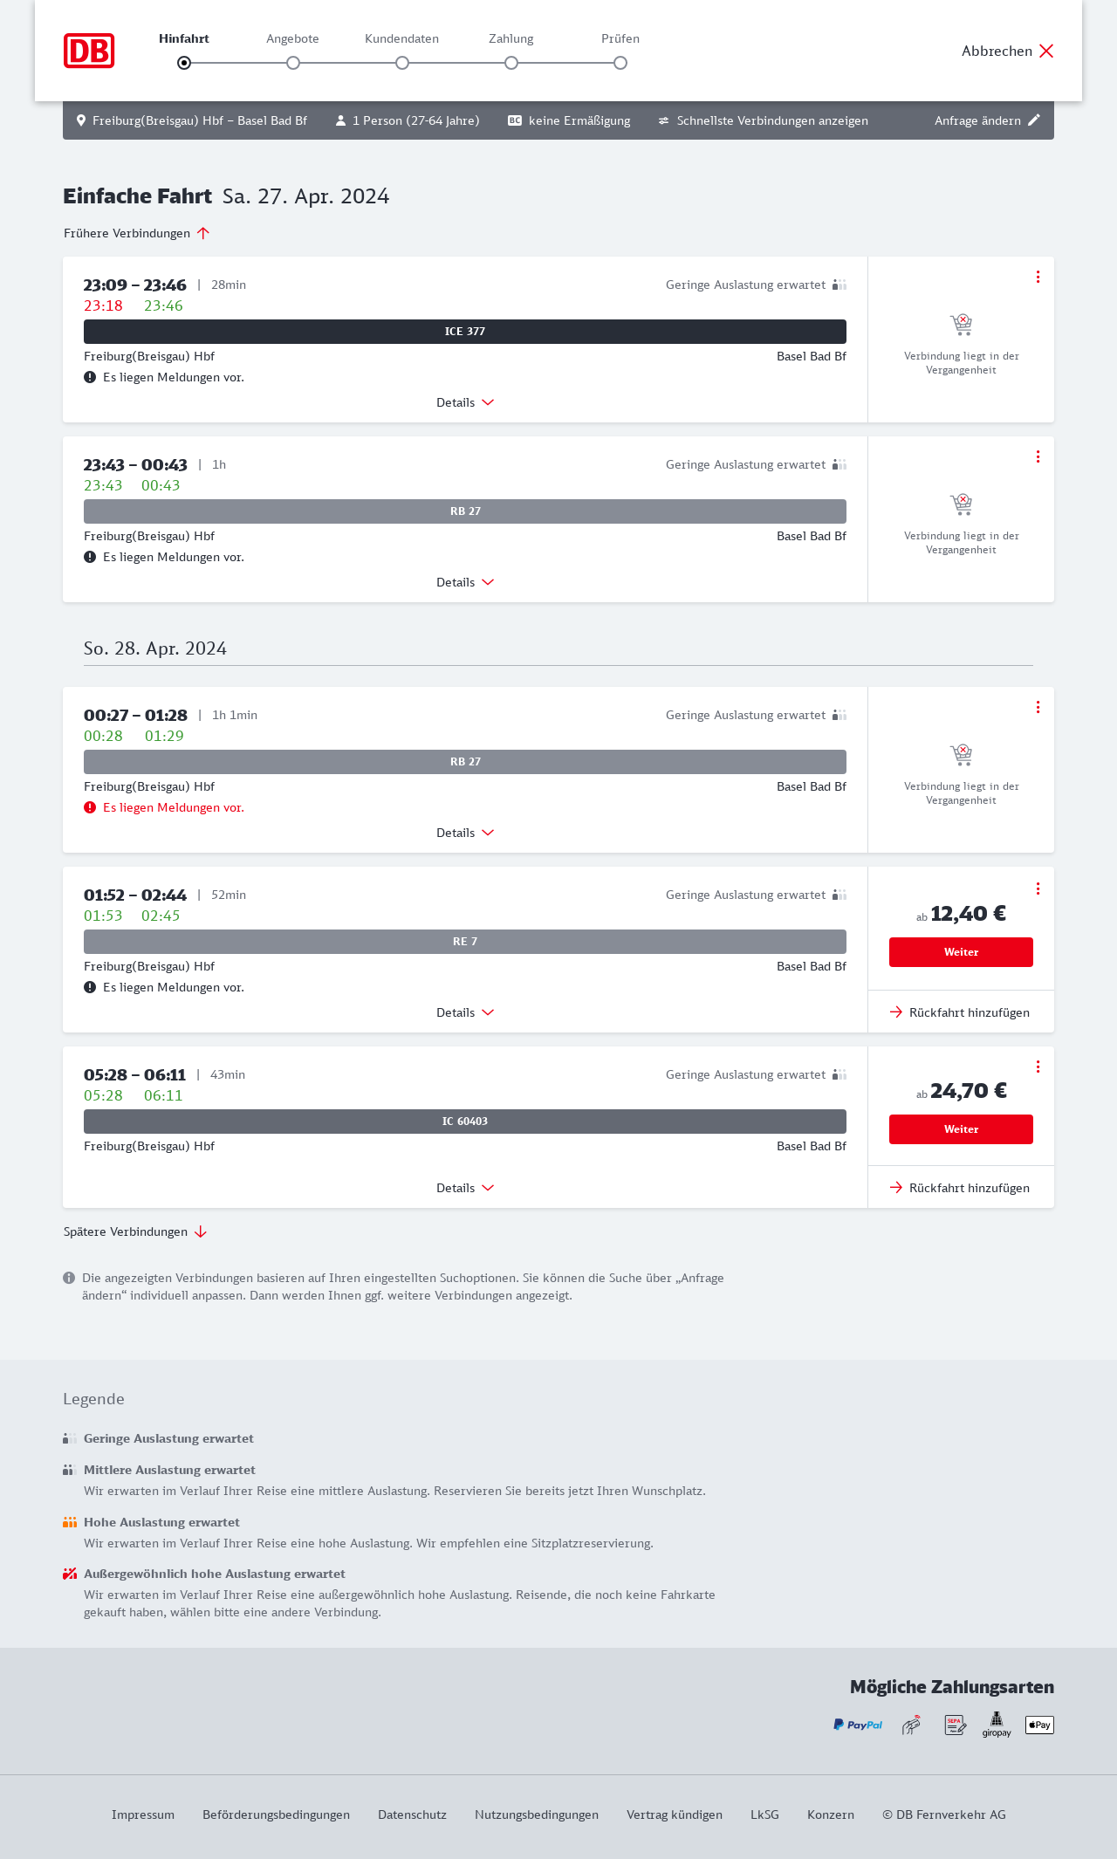This screenshot has width=1117, height=1859.
Task: Click the pencil icon beside Anfrage ändern
Action: [x=1034, y=120]
